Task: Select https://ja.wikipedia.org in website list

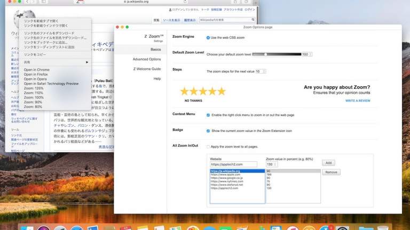Action: [237, 171]
